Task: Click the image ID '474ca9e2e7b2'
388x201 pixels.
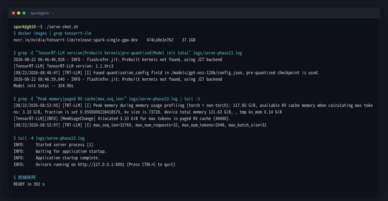Action: click(x=160, y=40)
